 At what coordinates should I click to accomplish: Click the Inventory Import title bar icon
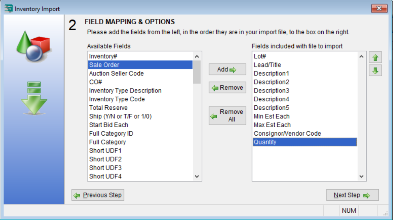(9, 8)
